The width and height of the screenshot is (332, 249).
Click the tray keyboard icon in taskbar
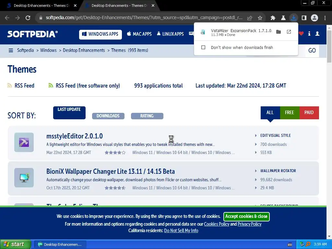click(290, 244)
